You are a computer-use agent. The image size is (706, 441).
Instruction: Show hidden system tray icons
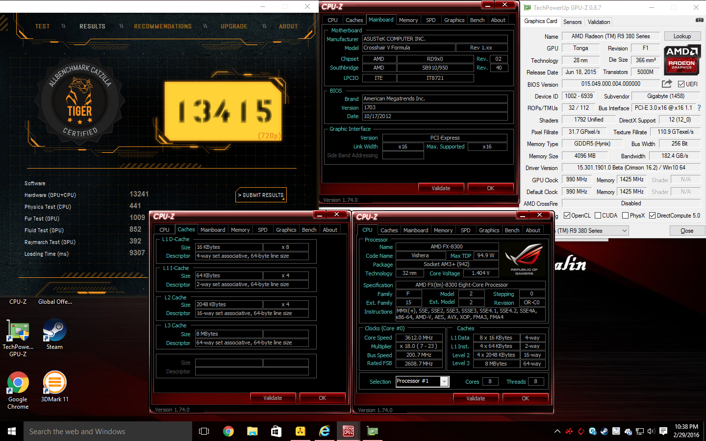[557, 432]
